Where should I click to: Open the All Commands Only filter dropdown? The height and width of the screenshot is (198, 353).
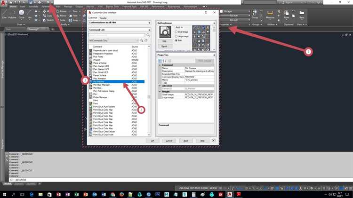113,41
